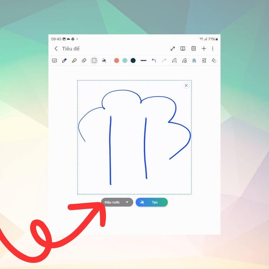The image size is (269, 269).
Task: Toggle the Lasso selection tool
Action: (94, 60)
